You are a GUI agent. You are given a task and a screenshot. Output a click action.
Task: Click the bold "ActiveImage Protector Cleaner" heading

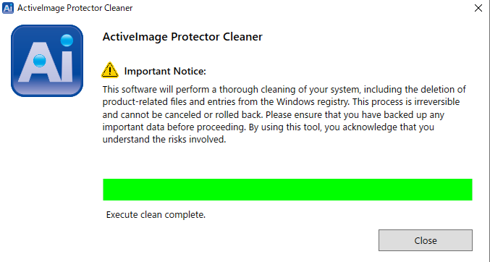[182, 37]
